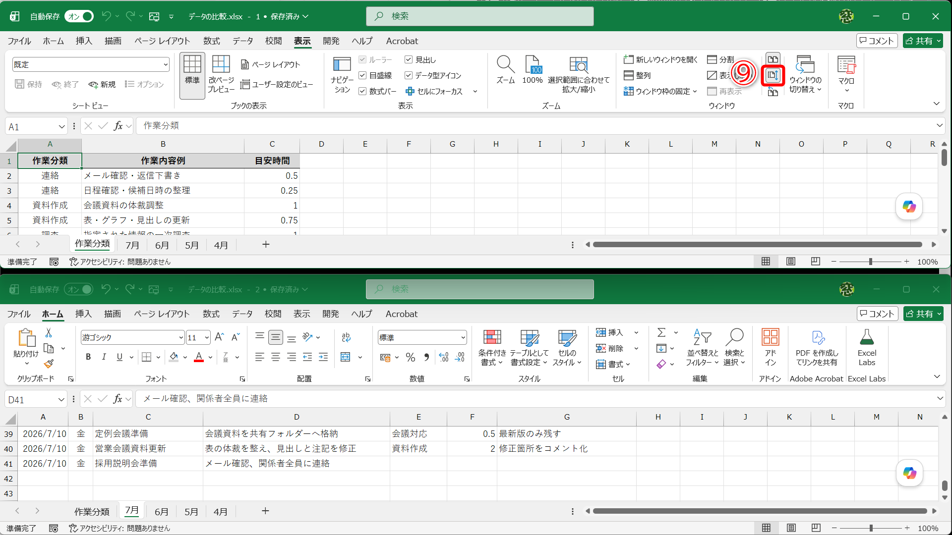Switch to Page Layout (ページレイアウト) workbook view
Image resolution: width=952 pixels, height=535 pixels.
click(x=271, y=64)
